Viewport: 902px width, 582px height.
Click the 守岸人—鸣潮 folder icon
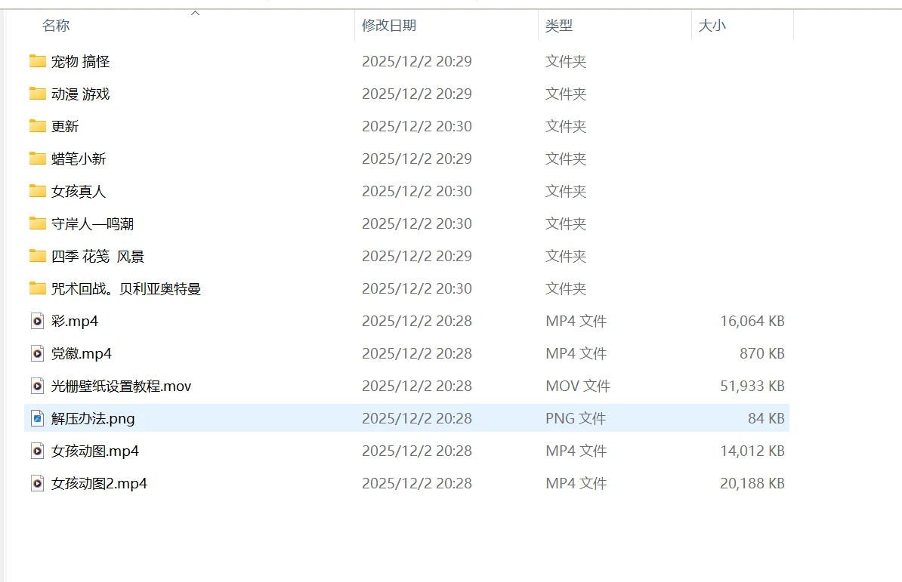point(37,223)
